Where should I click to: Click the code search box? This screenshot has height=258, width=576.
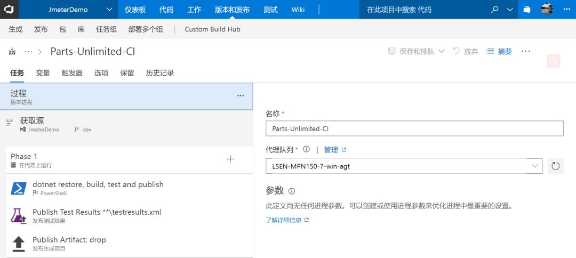[425, 10]
